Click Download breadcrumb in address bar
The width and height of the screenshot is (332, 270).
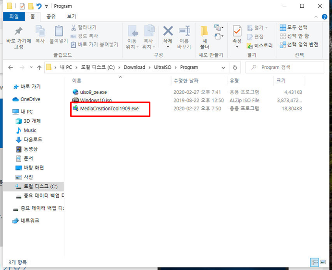[x=135, y=67]
